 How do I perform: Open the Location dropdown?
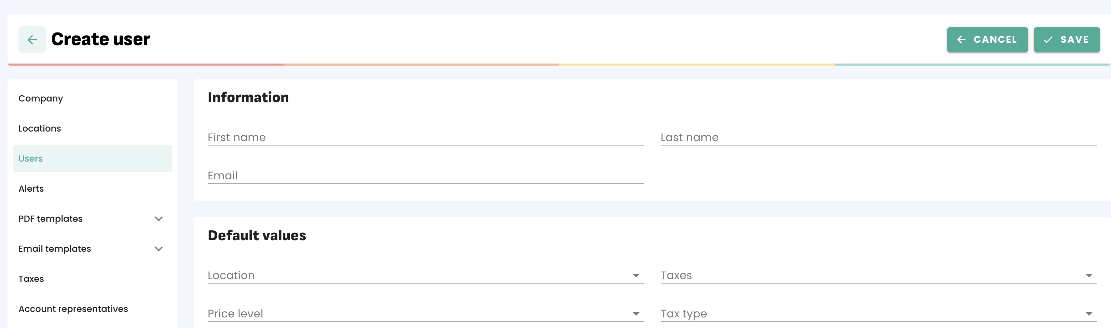point(419,275)
